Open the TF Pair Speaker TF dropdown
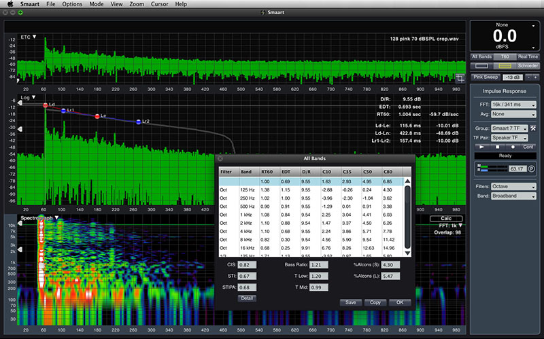Image resolution: width=544 pixels, height=339 pixels. point(509,138)
